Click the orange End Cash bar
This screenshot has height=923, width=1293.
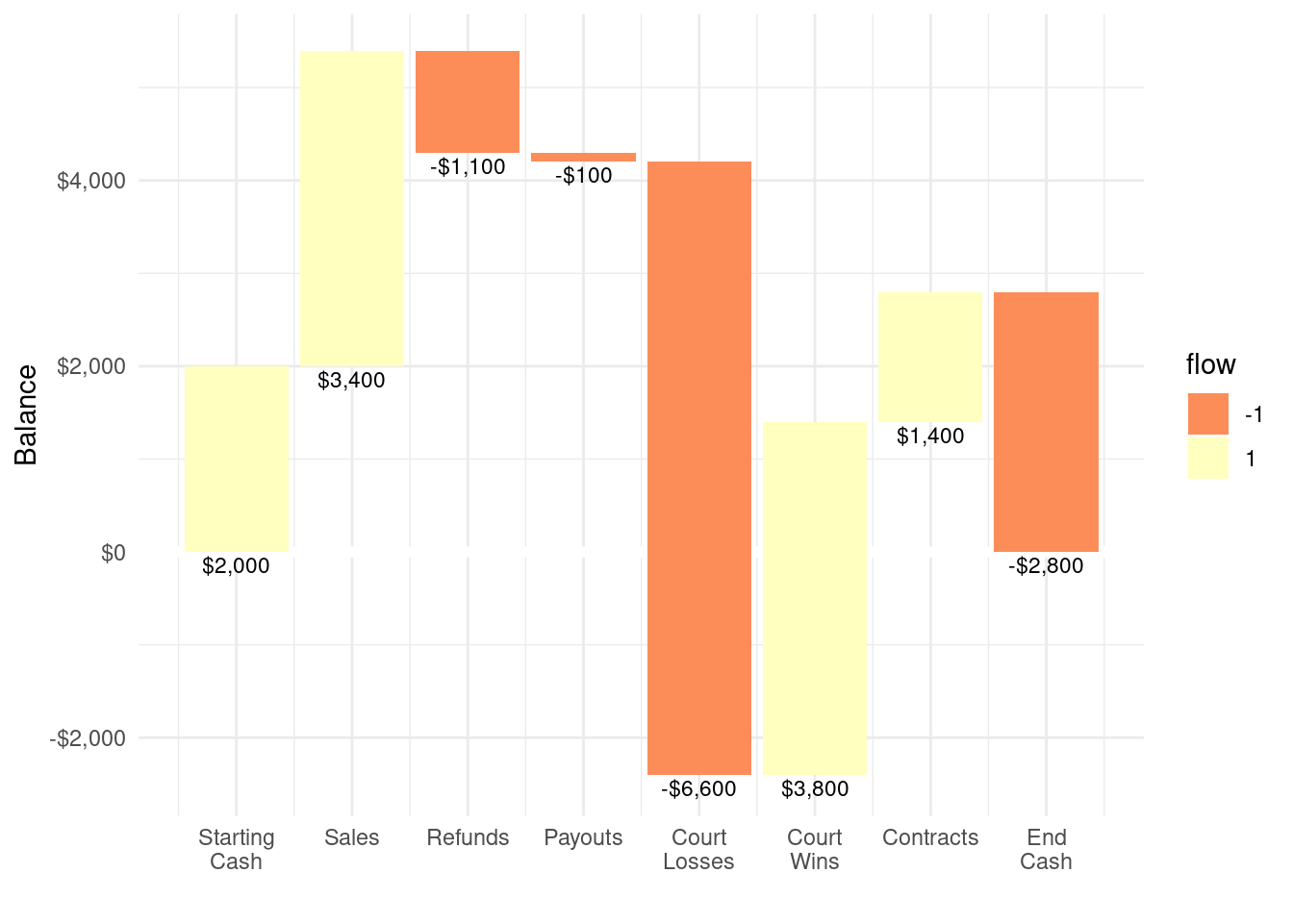tap(1046, 421)
